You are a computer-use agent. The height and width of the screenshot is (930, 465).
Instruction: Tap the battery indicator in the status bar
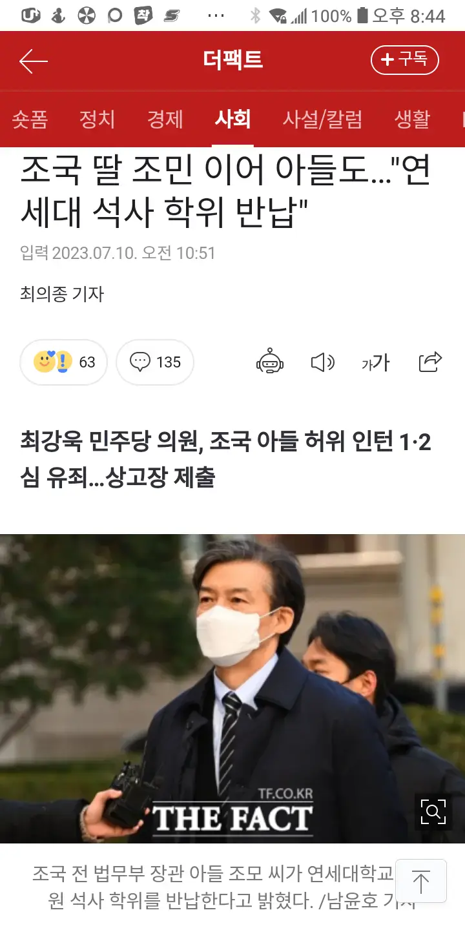tap(362, 15)
